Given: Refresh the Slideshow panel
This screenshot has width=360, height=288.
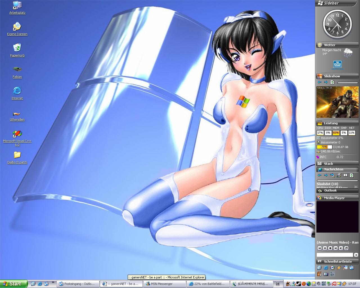Looking at the screenshot, I should (x=332, y=82).
